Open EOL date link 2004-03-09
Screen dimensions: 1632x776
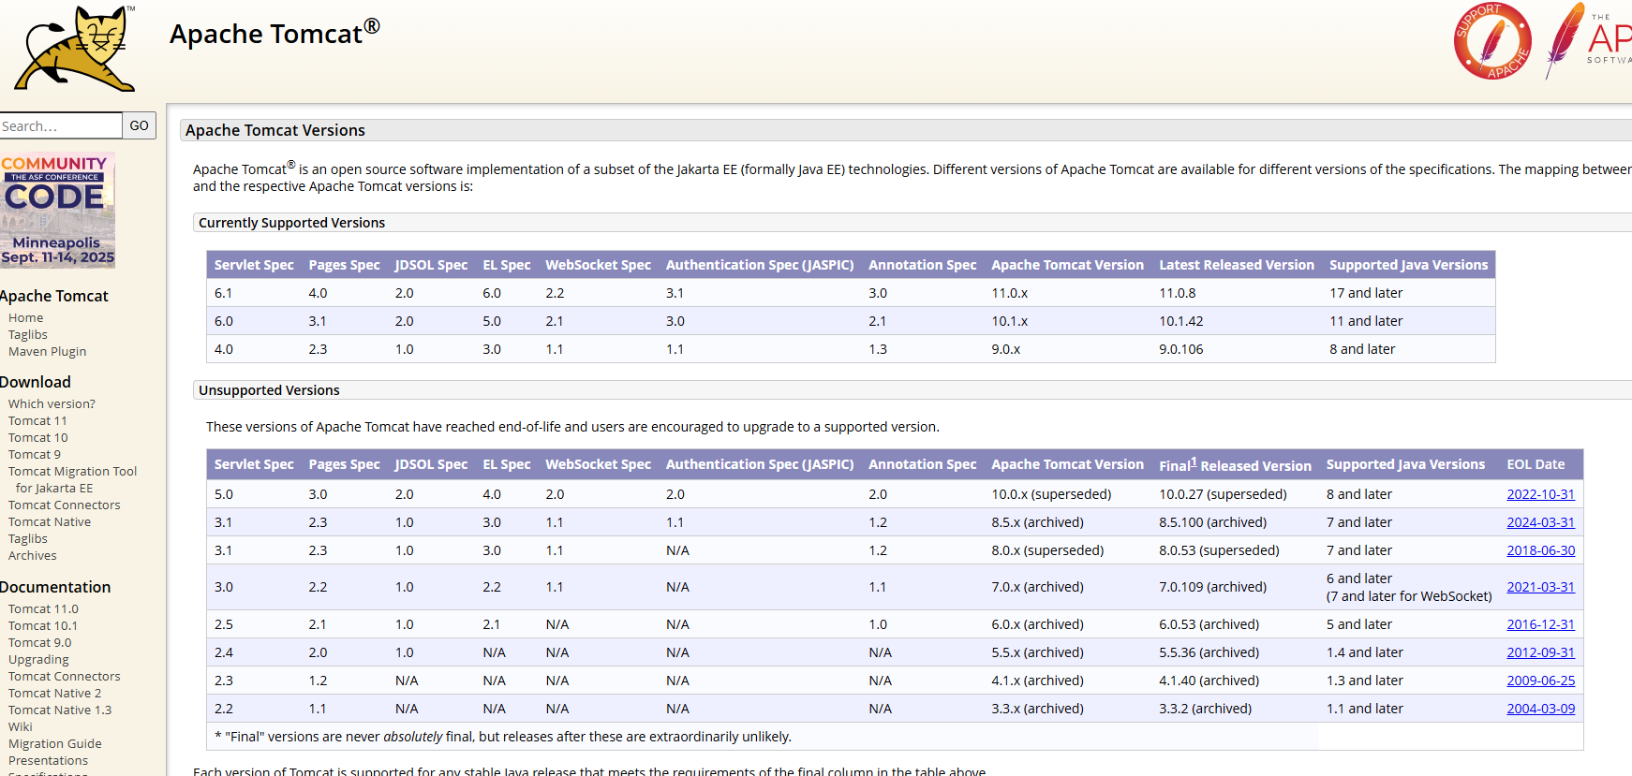[x=1540, y=709]
